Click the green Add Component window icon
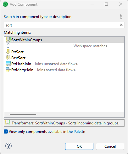Viewport: 128px width, 154px height. 5,4
